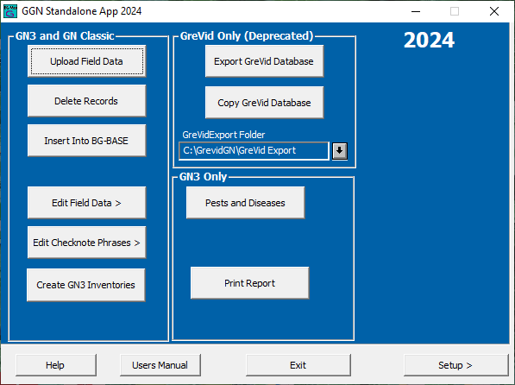
Task: Open the Users Manual
Action: pyautogui.click(x=160, y=365)
